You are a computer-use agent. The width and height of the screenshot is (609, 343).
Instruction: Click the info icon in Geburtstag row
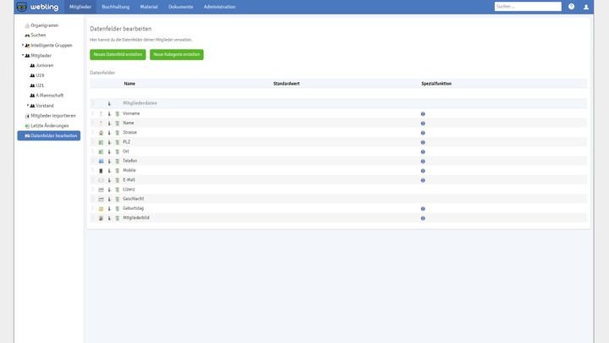tap(423, 208)
